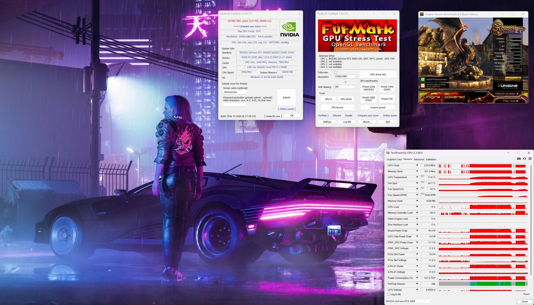Click the About... button in FurMark
Image resolution: width=534 pixels, height=305 pixels.
[x=367, y=122]
